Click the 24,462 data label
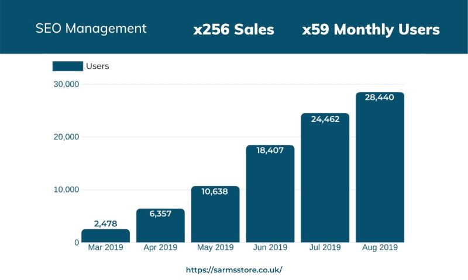The height and width of the screenshot is (280, 468). pos(325,119)
